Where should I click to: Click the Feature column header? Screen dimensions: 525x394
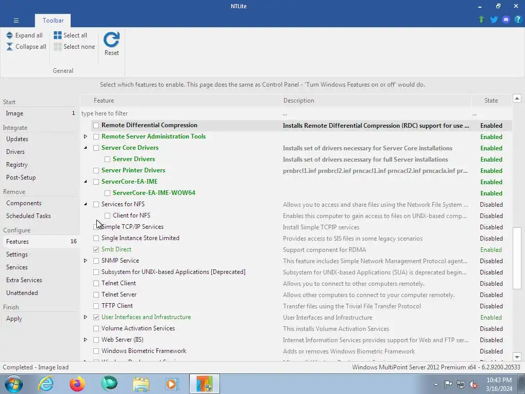(x=181, y=101)
